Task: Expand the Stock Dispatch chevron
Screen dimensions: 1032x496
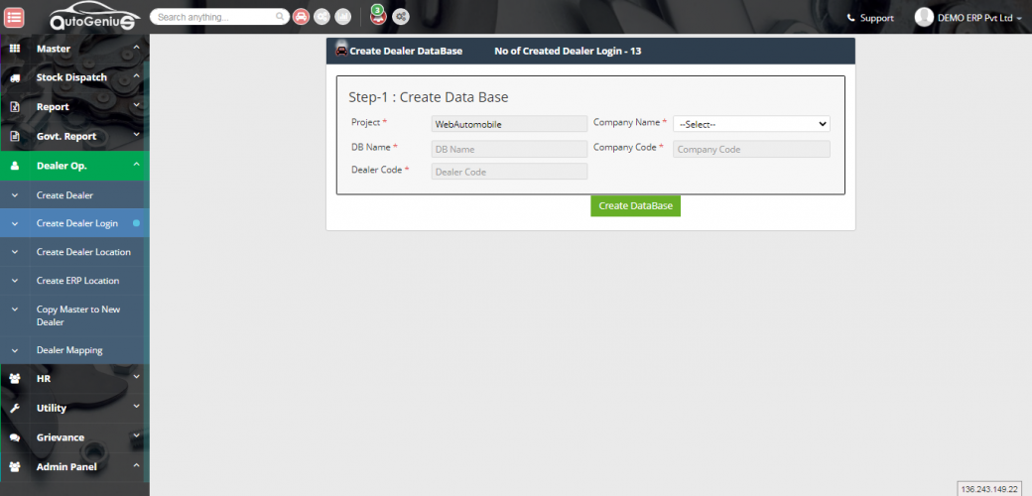Action: coord(136,76)
